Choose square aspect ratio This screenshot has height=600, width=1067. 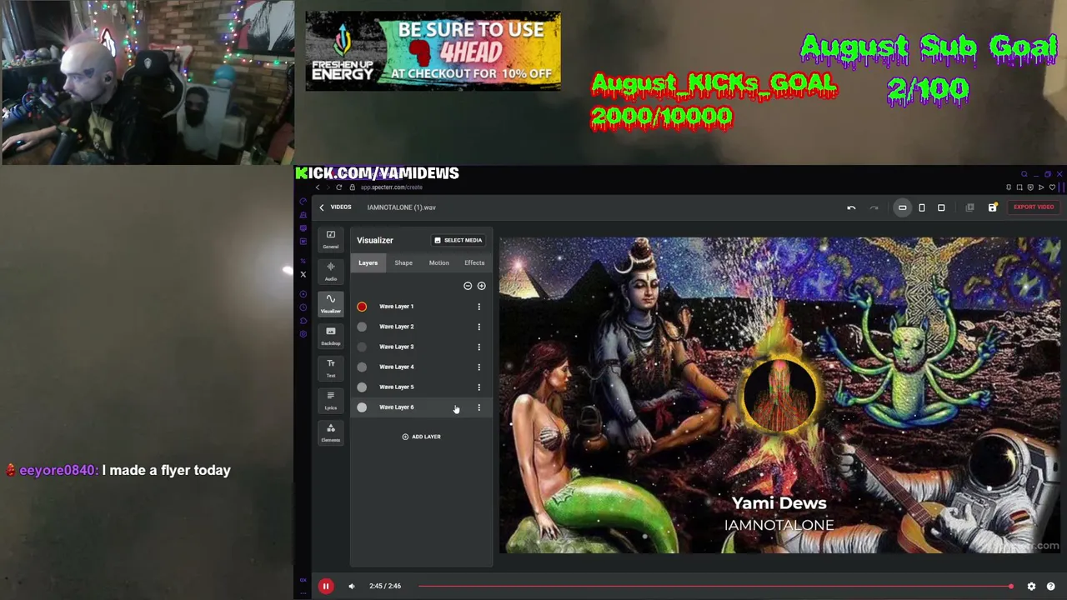point(941,207)
